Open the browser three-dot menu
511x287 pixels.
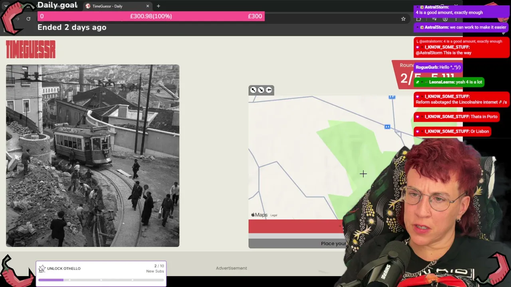click(456, 19)
